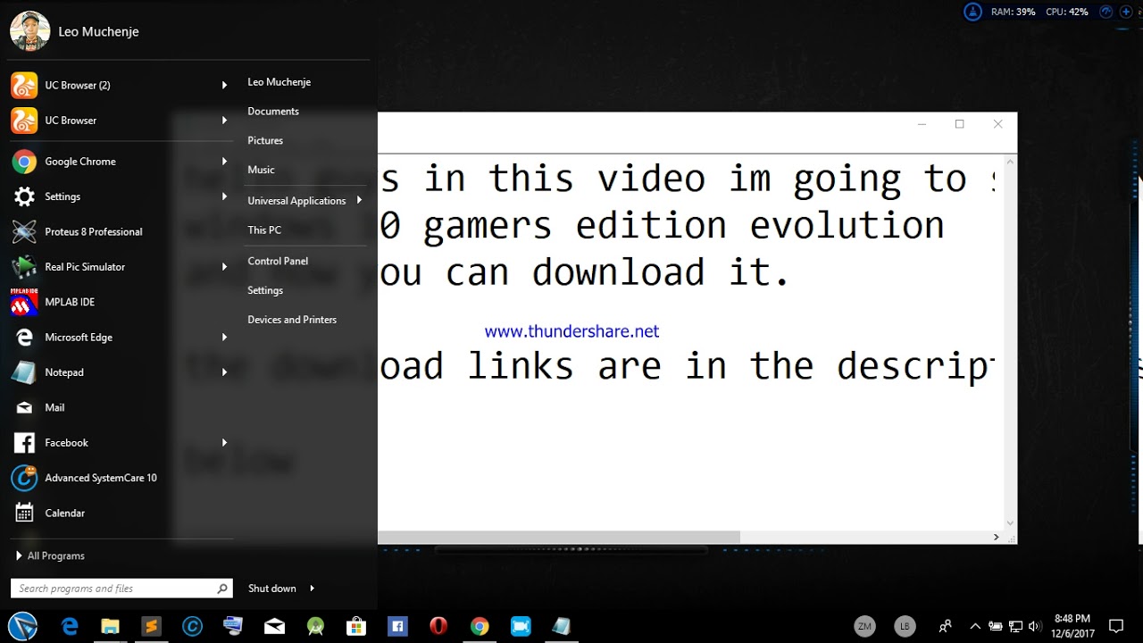Screen dimensions: 1143x643
Task: Expand Notepad recent files arrow
Action: [225, 372]
